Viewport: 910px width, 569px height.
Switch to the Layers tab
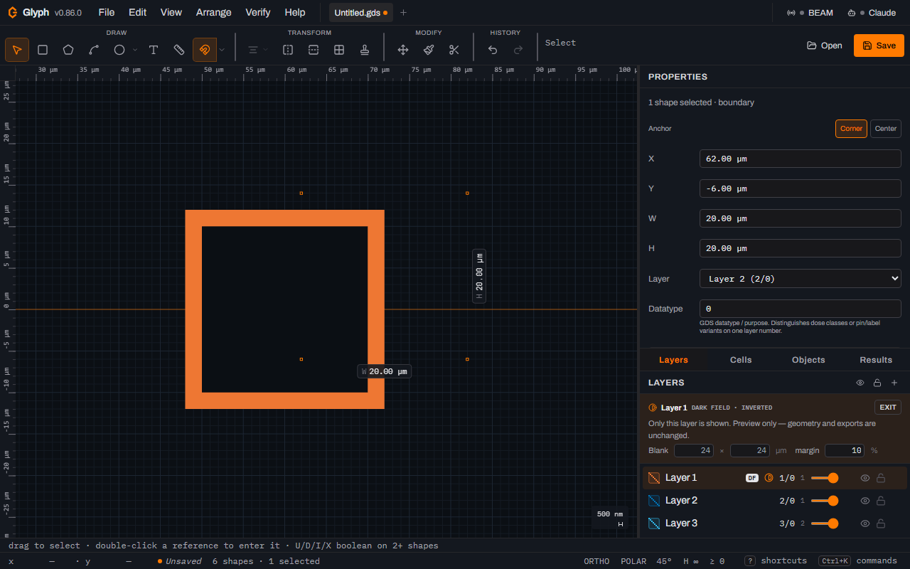pos(673,360)
